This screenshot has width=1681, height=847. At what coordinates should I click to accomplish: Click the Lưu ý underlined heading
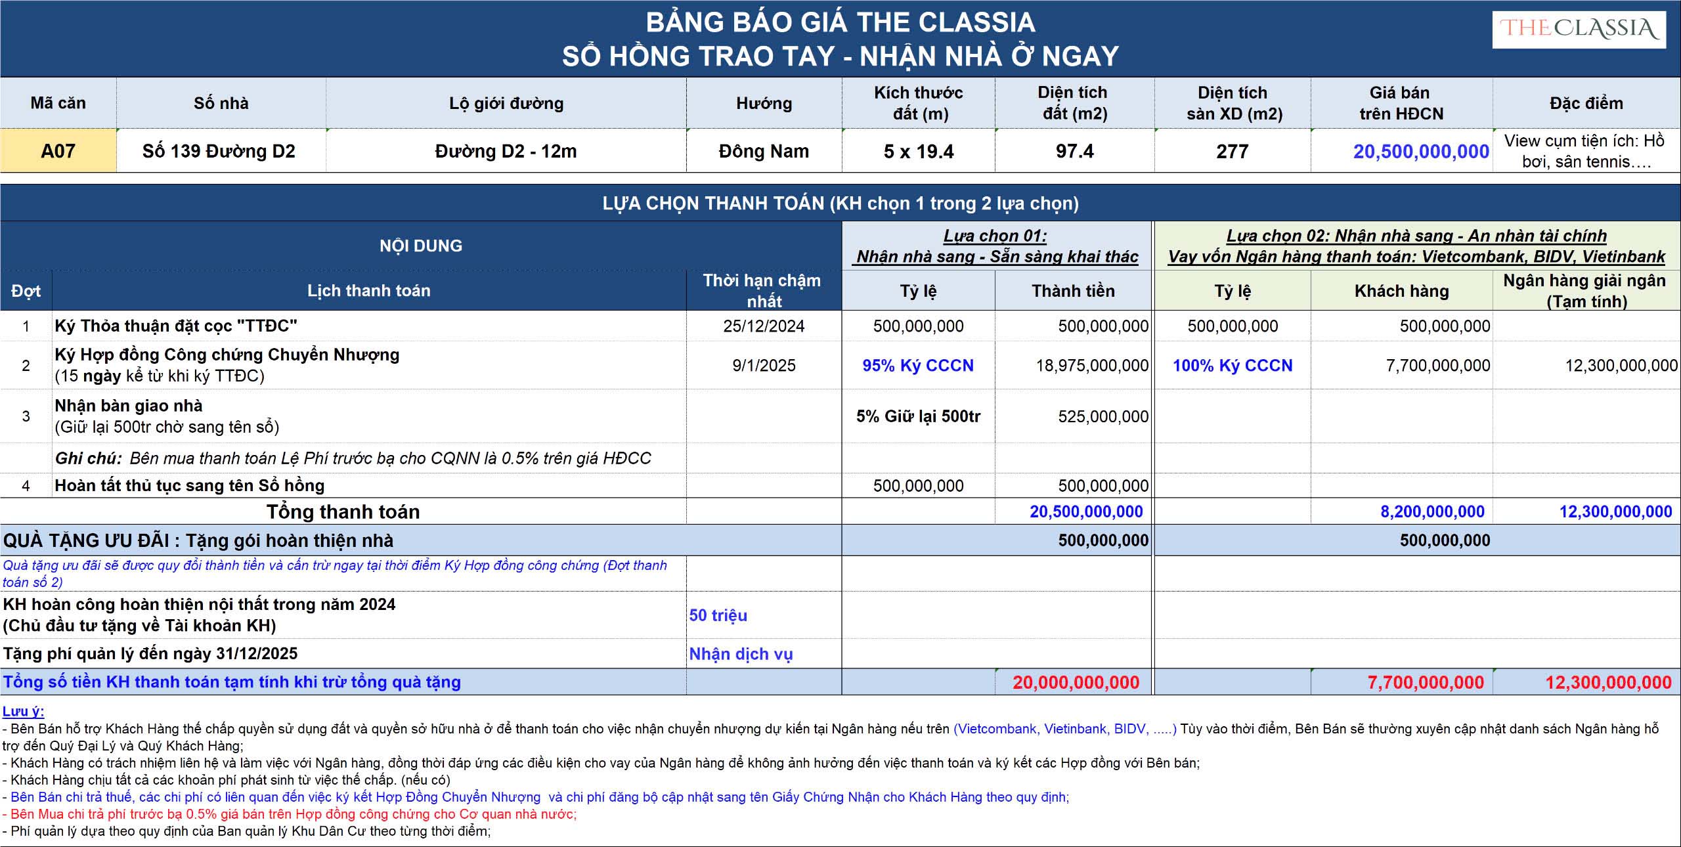coord(23,712)
